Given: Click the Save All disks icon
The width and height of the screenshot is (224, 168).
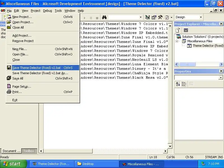Looking at the screenshot, I should click(x=9, y=78).
